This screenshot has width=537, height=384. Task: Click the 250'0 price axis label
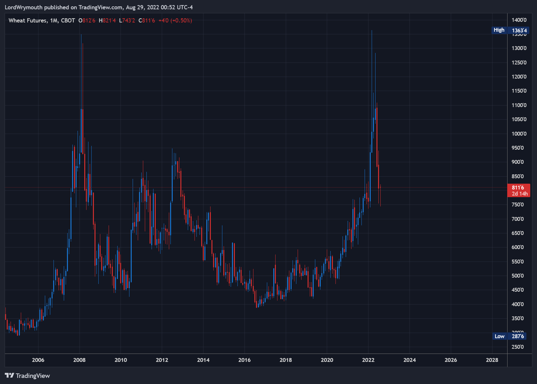point(517,347)
